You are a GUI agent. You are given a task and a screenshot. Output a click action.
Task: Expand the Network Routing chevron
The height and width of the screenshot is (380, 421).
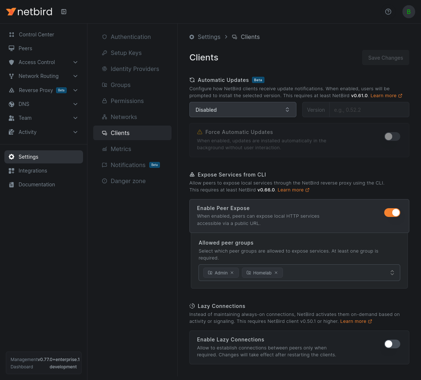tap(75, 76)
